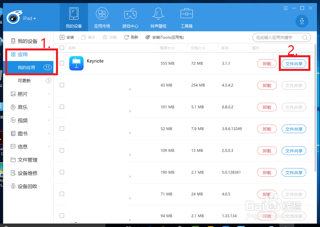Check the checkbox of the 94 MB app

(62, 215)
